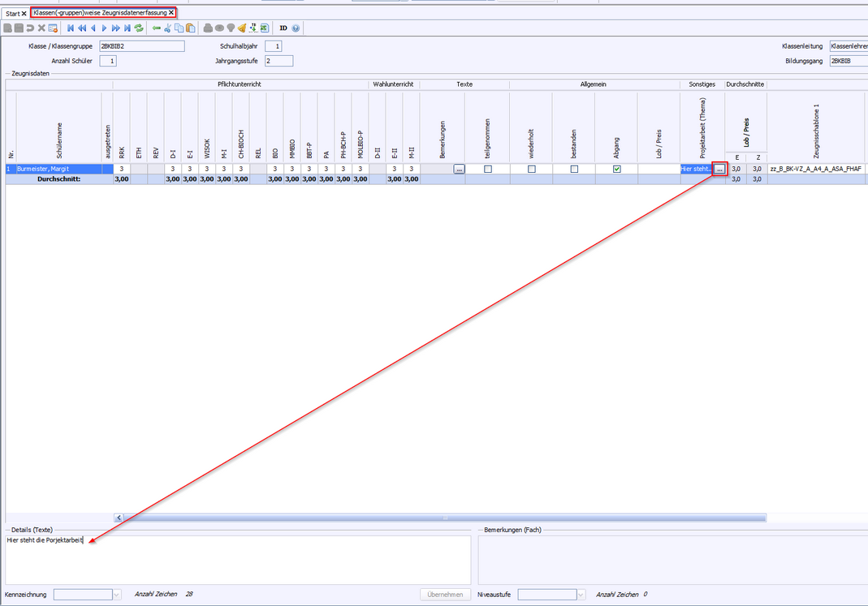868x606 pixels.
Task: Select the Klassen(-gruppen)weise Zeugnisdatenerfassung tab
Action: click(x=100, y=13)
